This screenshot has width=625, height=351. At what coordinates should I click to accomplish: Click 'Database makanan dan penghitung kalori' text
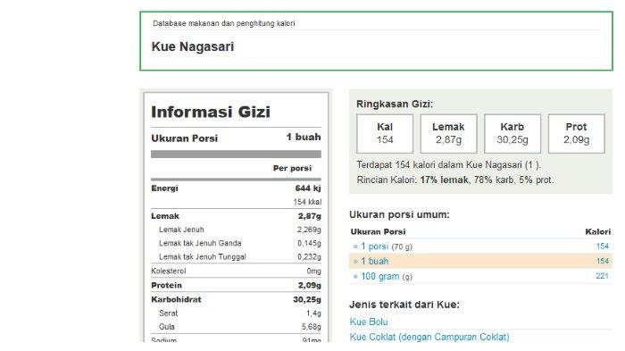tap(223, 23)
